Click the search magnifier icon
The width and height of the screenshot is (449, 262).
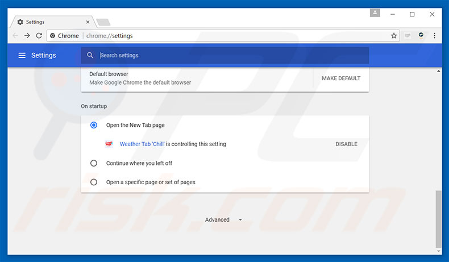click(x=90, y=55)
